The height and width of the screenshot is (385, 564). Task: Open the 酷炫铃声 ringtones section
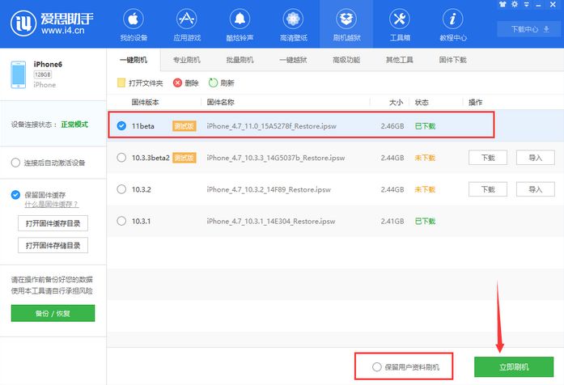tap(240, 24)
